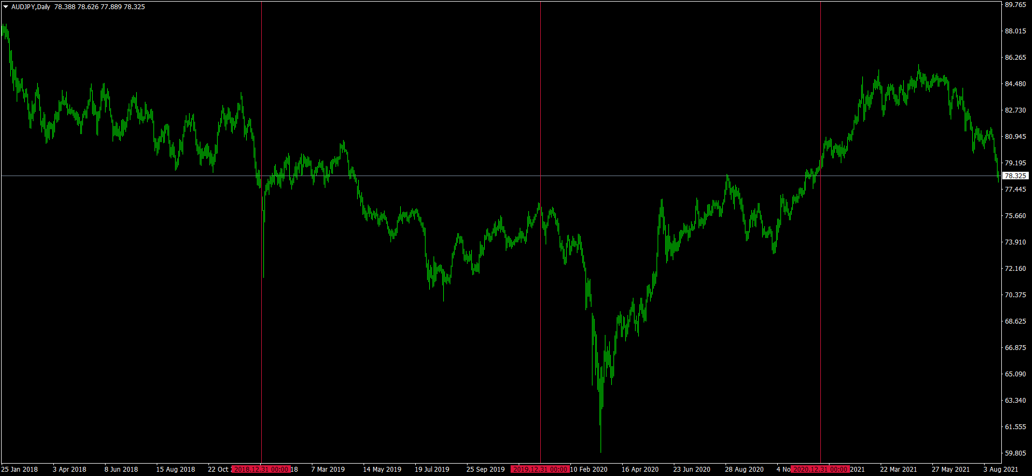Screen dimensions: 1032x476
Task: Click the 66.875 price scale label
Action: pyautogui.click(x=1015, y=348)
